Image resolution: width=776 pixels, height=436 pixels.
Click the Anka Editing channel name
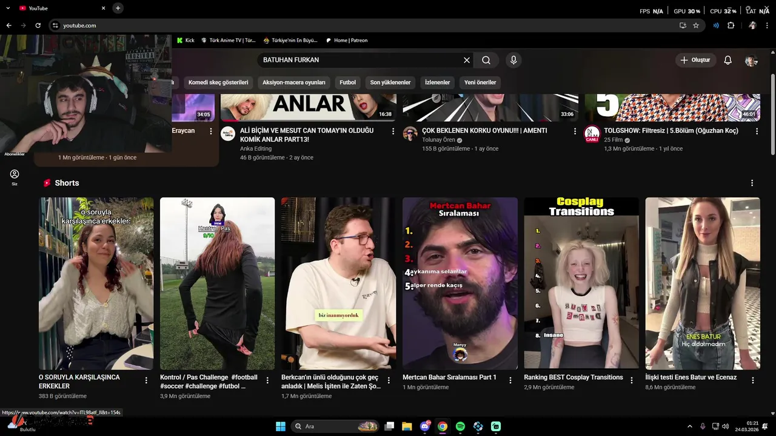point(256,148)
